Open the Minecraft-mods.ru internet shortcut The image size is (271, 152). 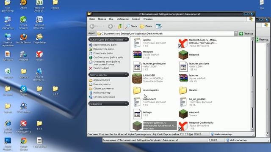coord(183,43)
